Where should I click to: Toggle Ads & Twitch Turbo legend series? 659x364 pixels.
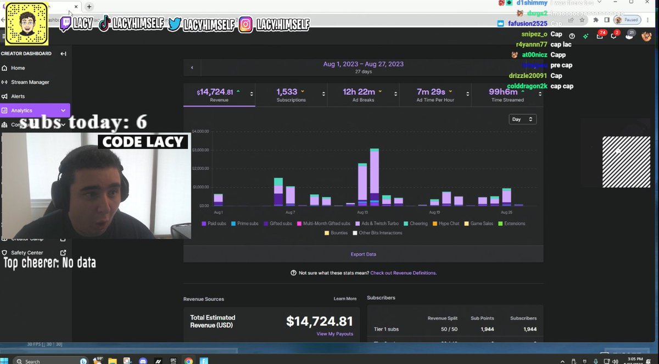click(377, 223)
